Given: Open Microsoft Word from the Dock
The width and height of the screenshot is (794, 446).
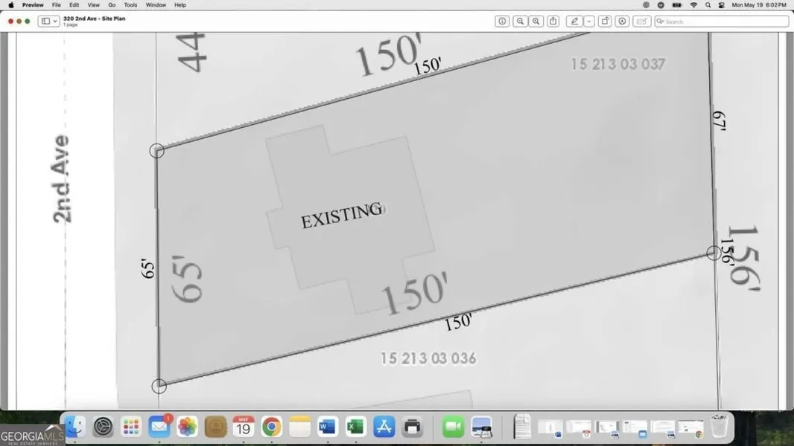Looking at the screenshot, I should click(327, 426).
